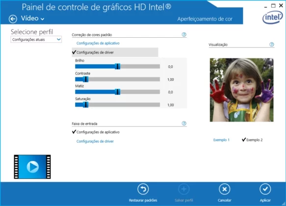Open the Configurações atuais profile dropdown
The height and width of the screenshot is (206, 286).
click(36, 40)
